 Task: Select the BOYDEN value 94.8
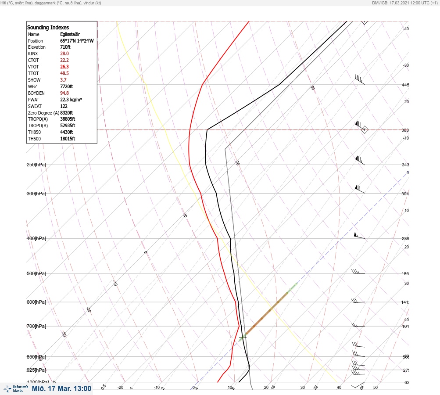pyautogui.click(x=64, y=93)
